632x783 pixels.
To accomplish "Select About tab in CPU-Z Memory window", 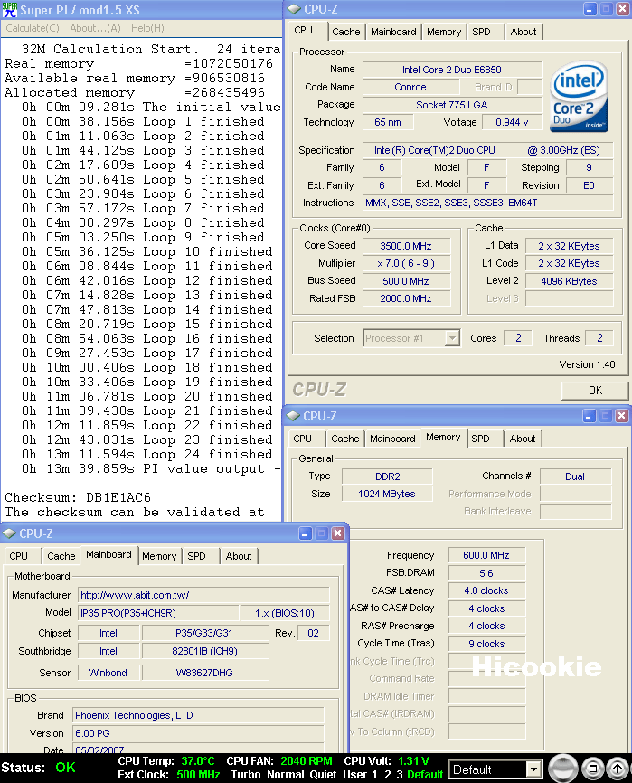I will pyautogui.click(x=523, y=439).
